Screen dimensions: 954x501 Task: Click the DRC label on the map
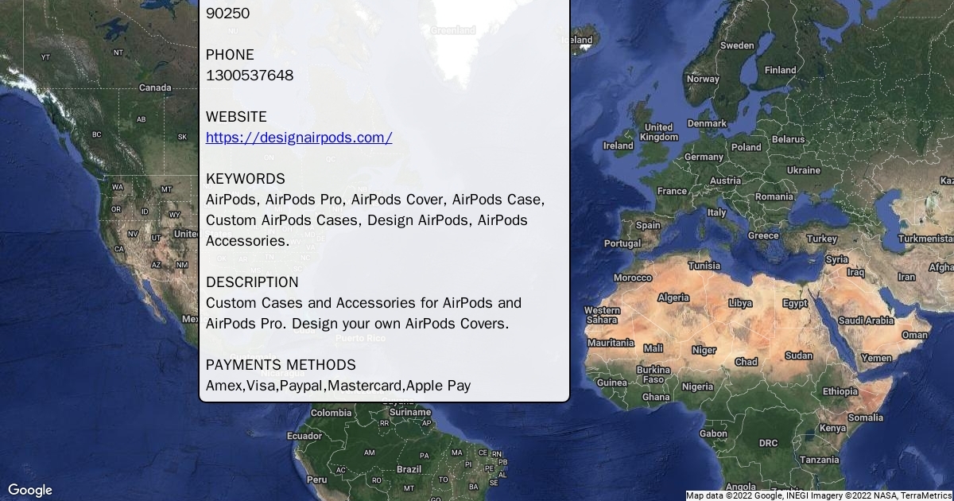point(768,443)
